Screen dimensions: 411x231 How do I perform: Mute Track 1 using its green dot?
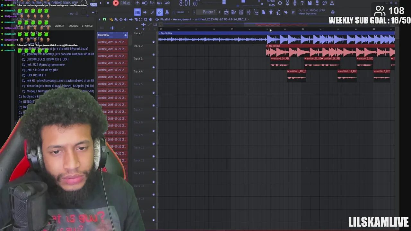pyautogui.click(x=153, y=42)
